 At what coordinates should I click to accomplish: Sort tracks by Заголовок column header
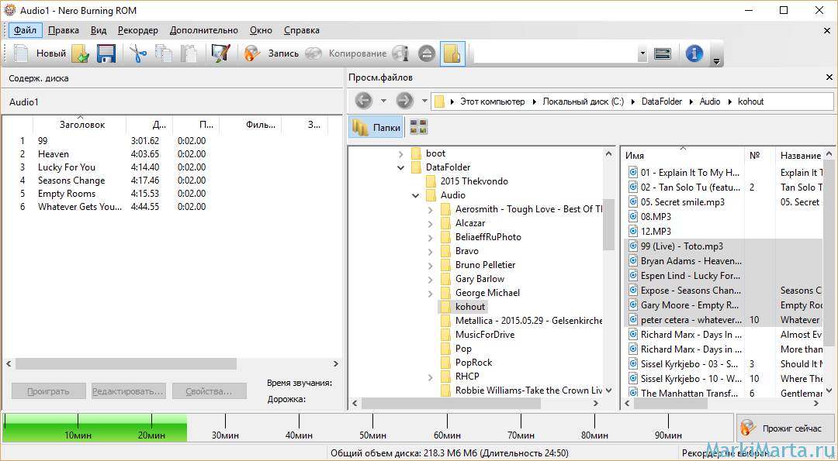pos(80,125)
